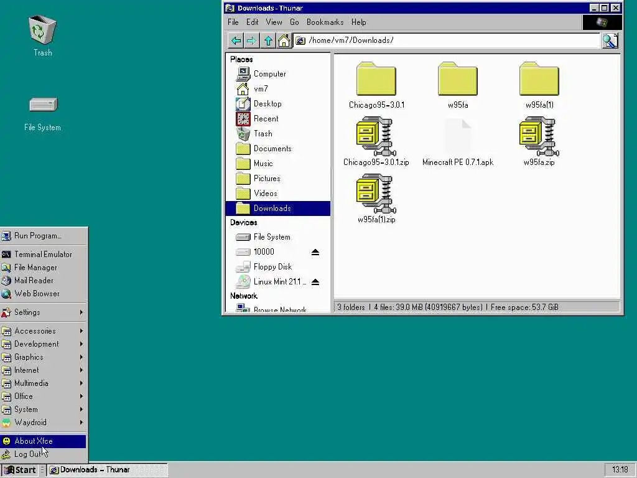Image resolution: width=637 pixels, height=478 pixels.
Task: Select File System under Devices in sidebar
Action: 278,237
